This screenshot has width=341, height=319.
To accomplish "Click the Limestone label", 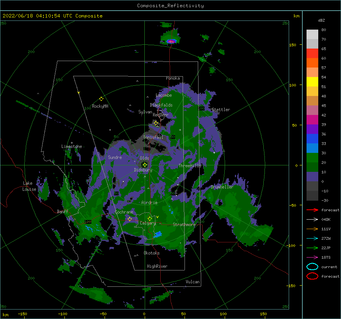I will [72, 146].
